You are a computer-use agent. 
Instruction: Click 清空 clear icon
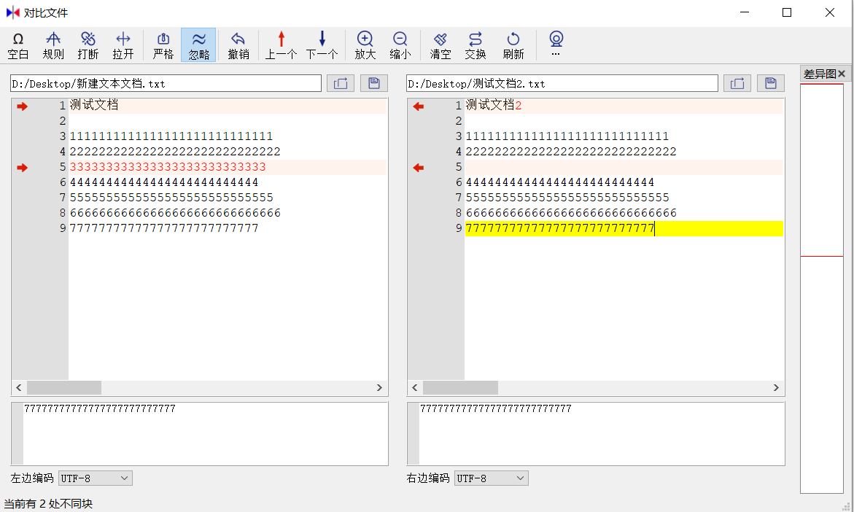(440, 45)
